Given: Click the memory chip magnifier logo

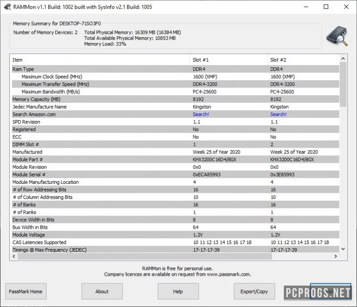Looking at the screenshot, I should [337, 36].
